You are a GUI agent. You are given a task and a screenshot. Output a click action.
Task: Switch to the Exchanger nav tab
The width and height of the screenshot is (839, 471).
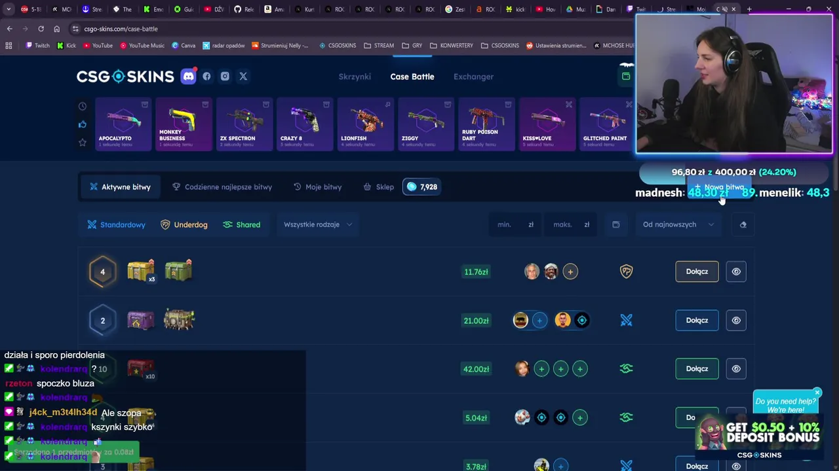pos(473,77)
